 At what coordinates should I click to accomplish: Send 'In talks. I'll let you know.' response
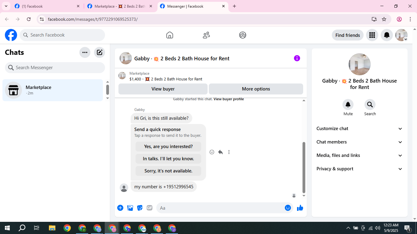[168, 159]
